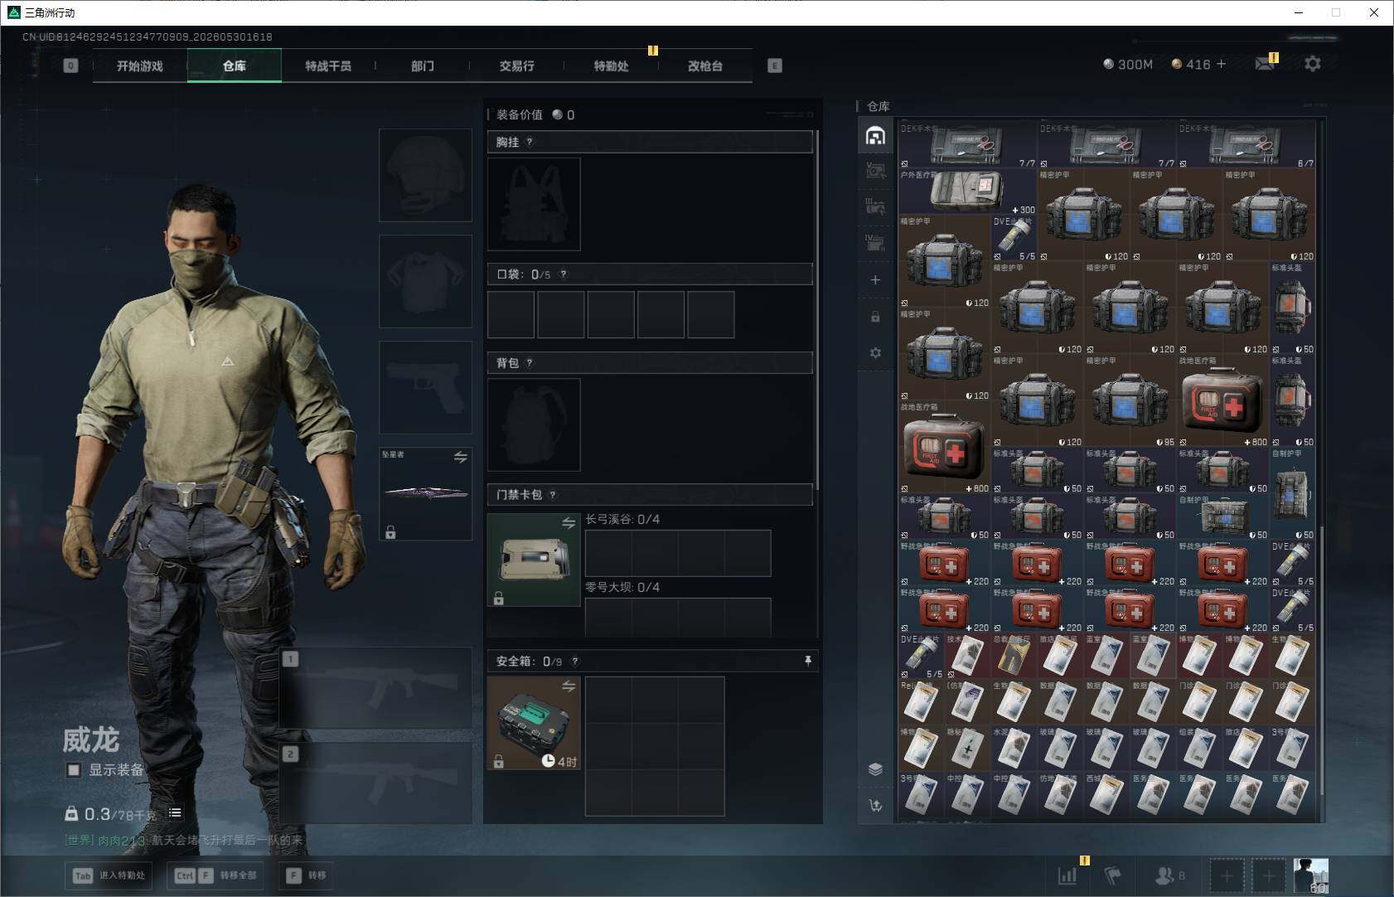Click the lock icon in warehouse sidebar
The height and width of the screenshot is (897, 1394).
[x=875, y=317]
